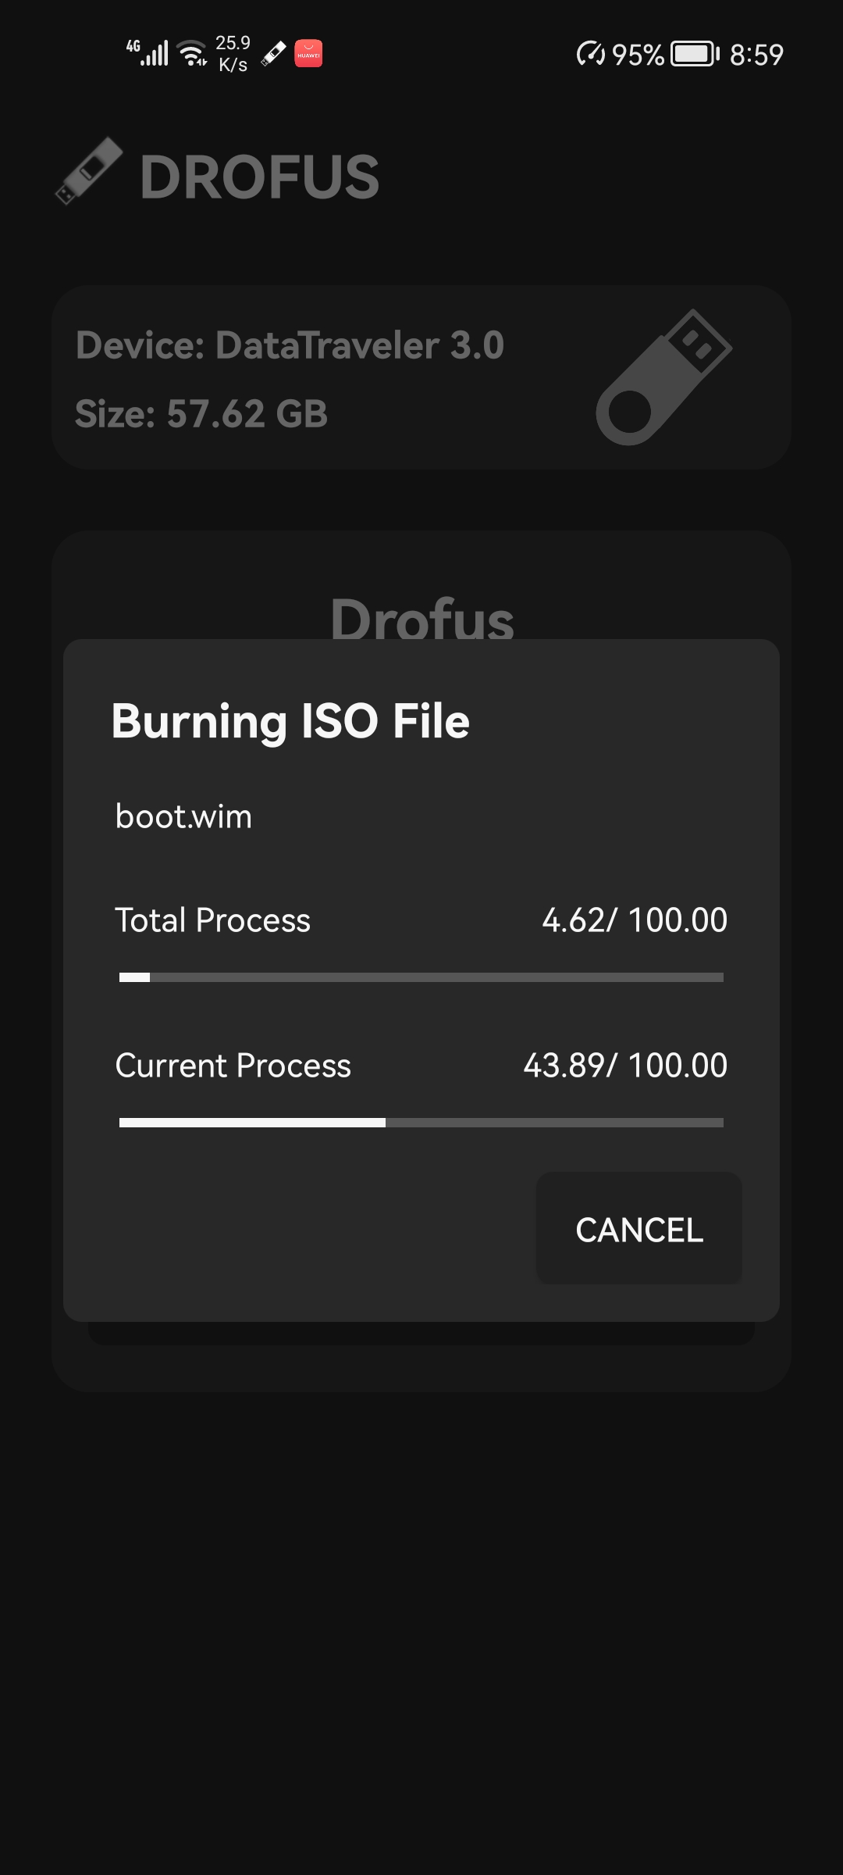The height and width of the screenshot is (1875, 843).
Task: Tap the CANCEL button
Action: [x=638, y=1228]
